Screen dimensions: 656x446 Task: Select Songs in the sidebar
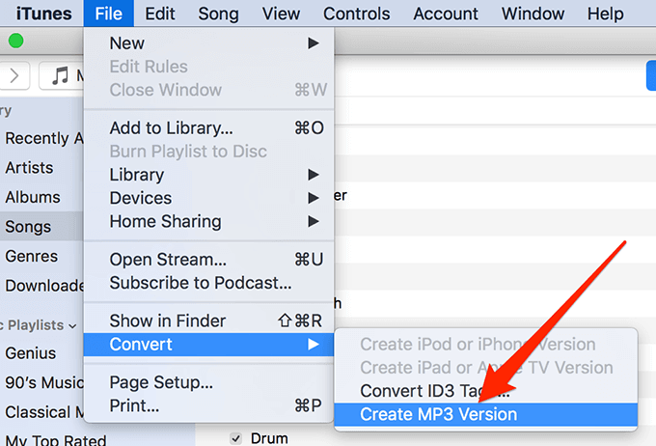pos(29,227)
